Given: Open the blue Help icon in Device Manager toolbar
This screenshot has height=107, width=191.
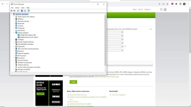Looking at the screenshot, I should point(22,11).
